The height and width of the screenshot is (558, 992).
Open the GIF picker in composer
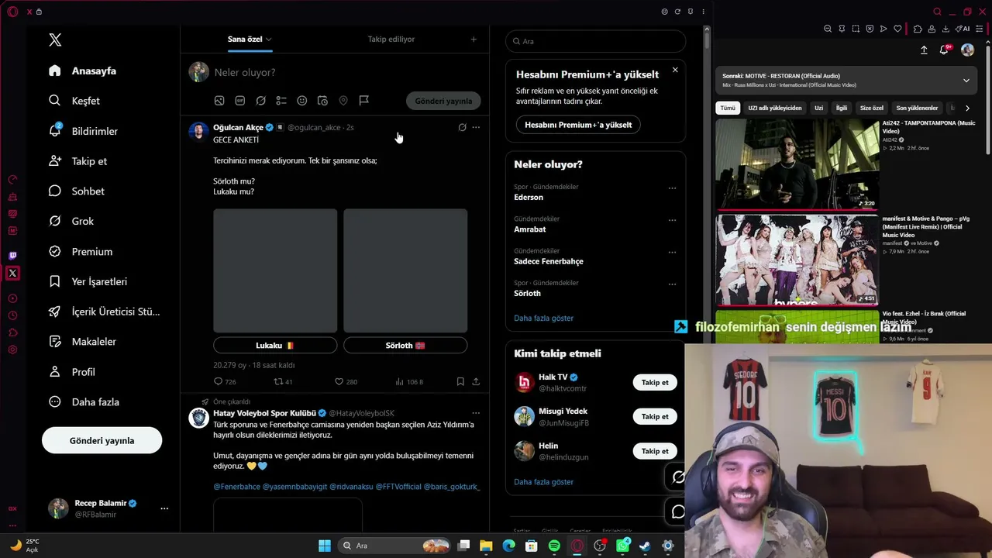(240, 101)
